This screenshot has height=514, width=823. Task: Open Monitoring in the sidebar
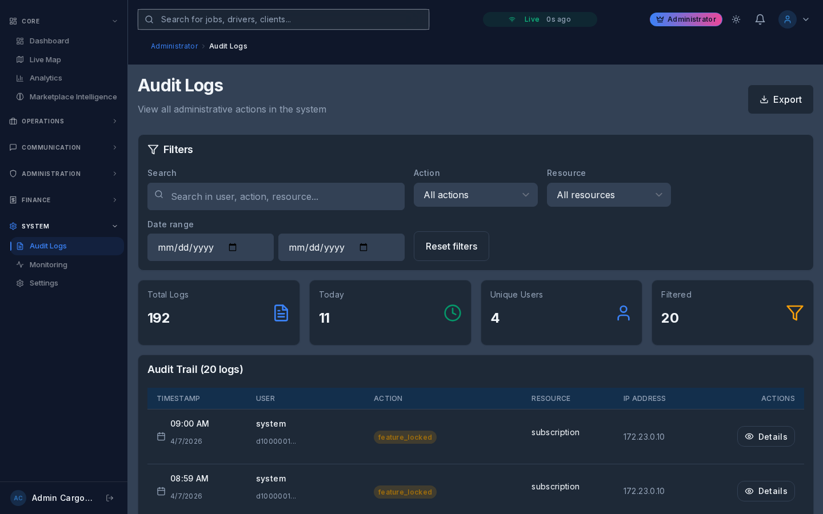pyautogui.click(x=49, y=264)
